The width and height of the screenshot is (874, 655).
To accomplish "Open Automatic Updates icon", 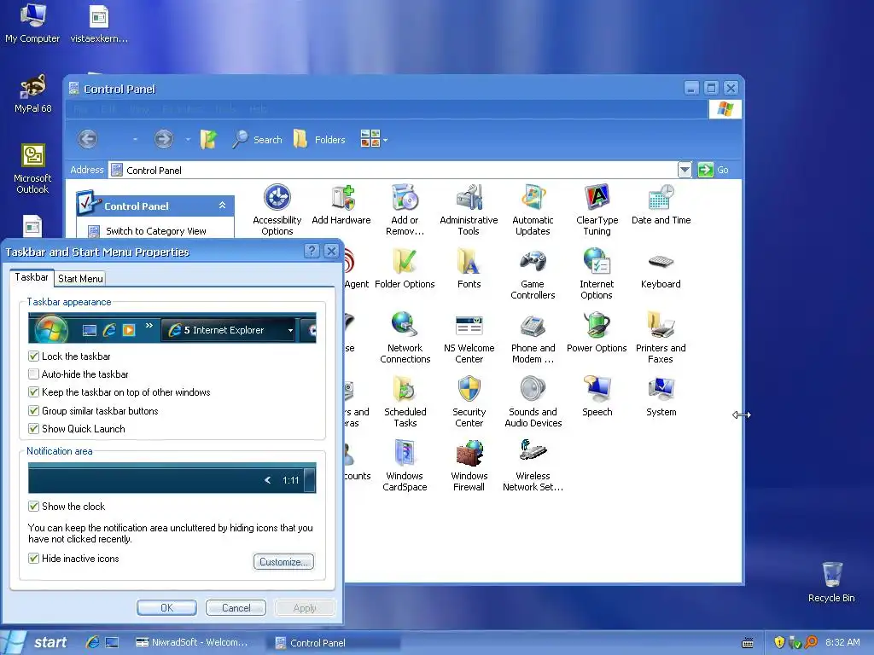I will point(533,210).
